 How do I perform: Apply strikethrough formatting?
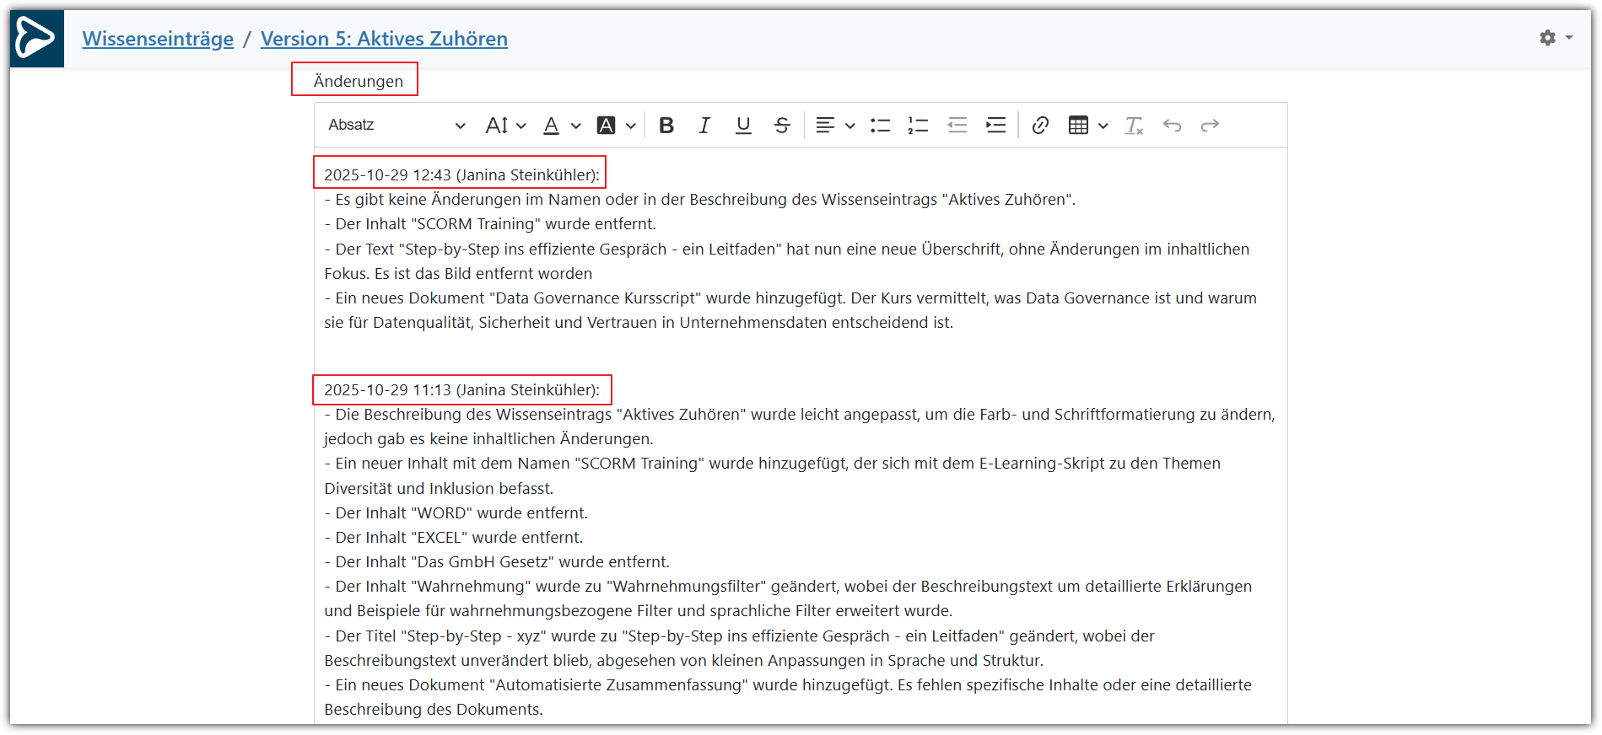pos(782,126)
